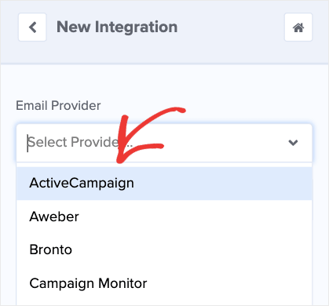Go back using the left chevron button
Viewport: 329px width, 306px height.
click(32, 27)
